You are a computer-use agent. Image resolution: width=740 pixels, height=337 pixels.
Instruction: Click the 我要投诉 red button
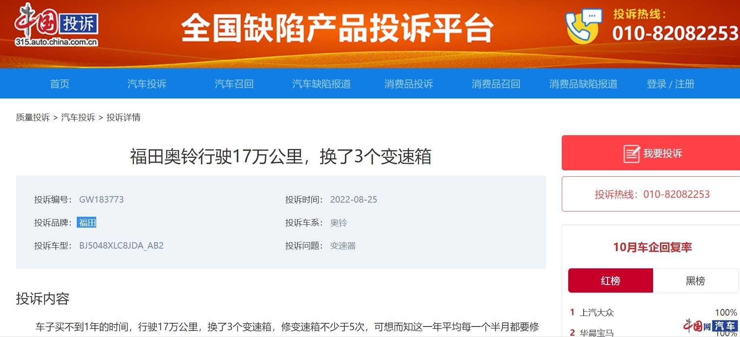click(651, 153)
